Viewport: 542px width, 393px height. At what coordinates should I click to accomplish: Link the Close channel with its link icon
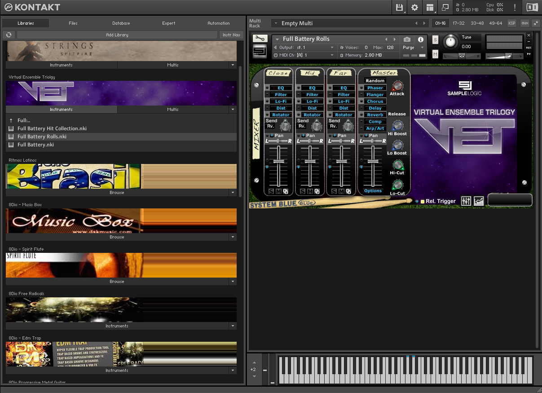pyautogui.click(x=286, y=191)
